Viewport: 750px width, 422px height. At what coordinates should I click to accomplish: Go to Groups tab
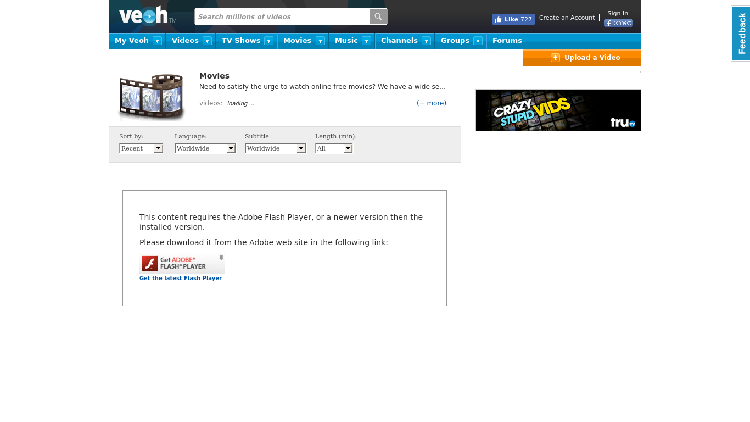point(455,41)
